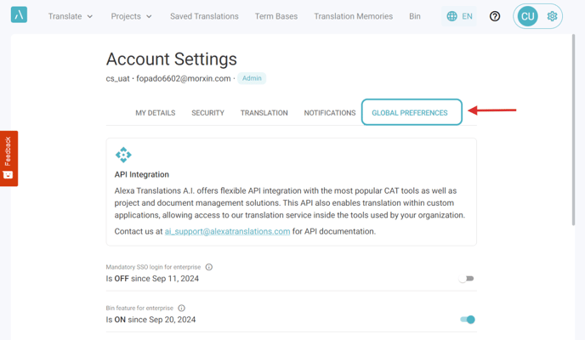Screen dimensions: 585x340
Task: Open the CU user avatar
Action: [x=527, y=16]
